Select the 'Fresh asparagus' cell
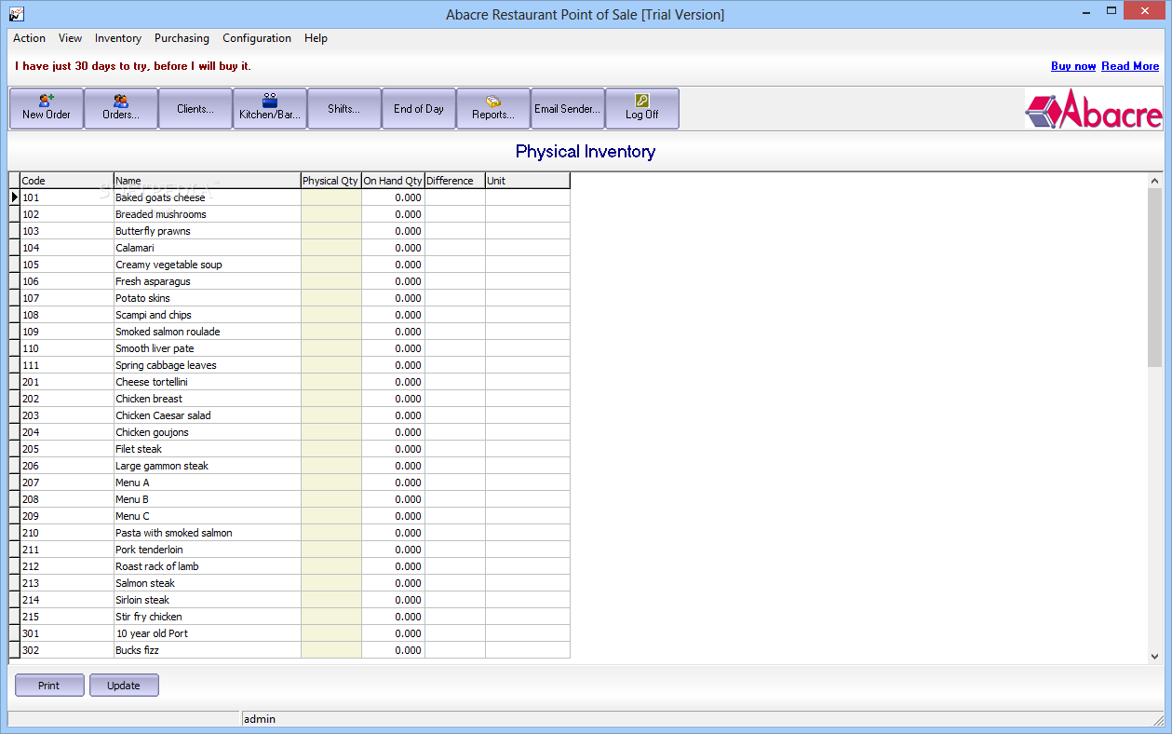 click(208, 281)
